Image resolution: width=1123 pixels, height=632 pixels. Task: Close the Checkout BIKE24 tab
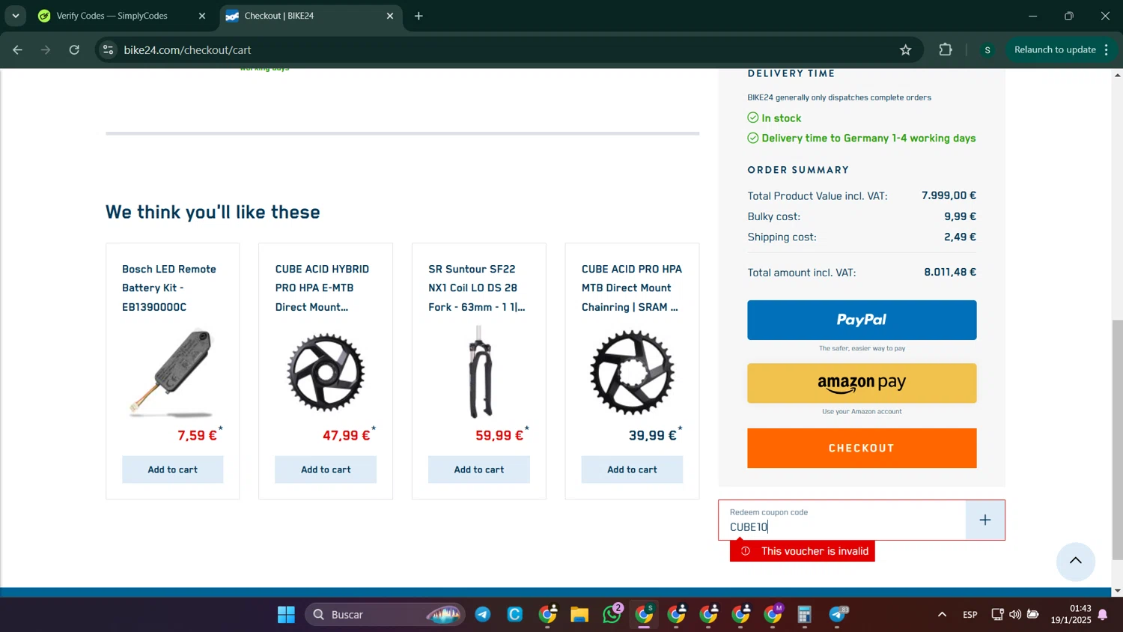click(389, 16)
